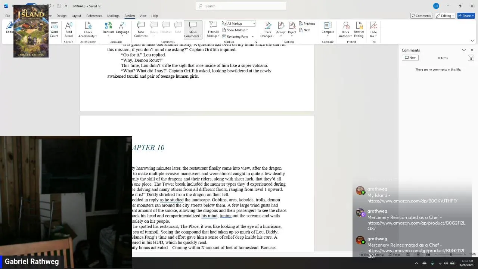478x269 pixels.
Task: Close the Comments pane
Action: (x=472, y=50)
